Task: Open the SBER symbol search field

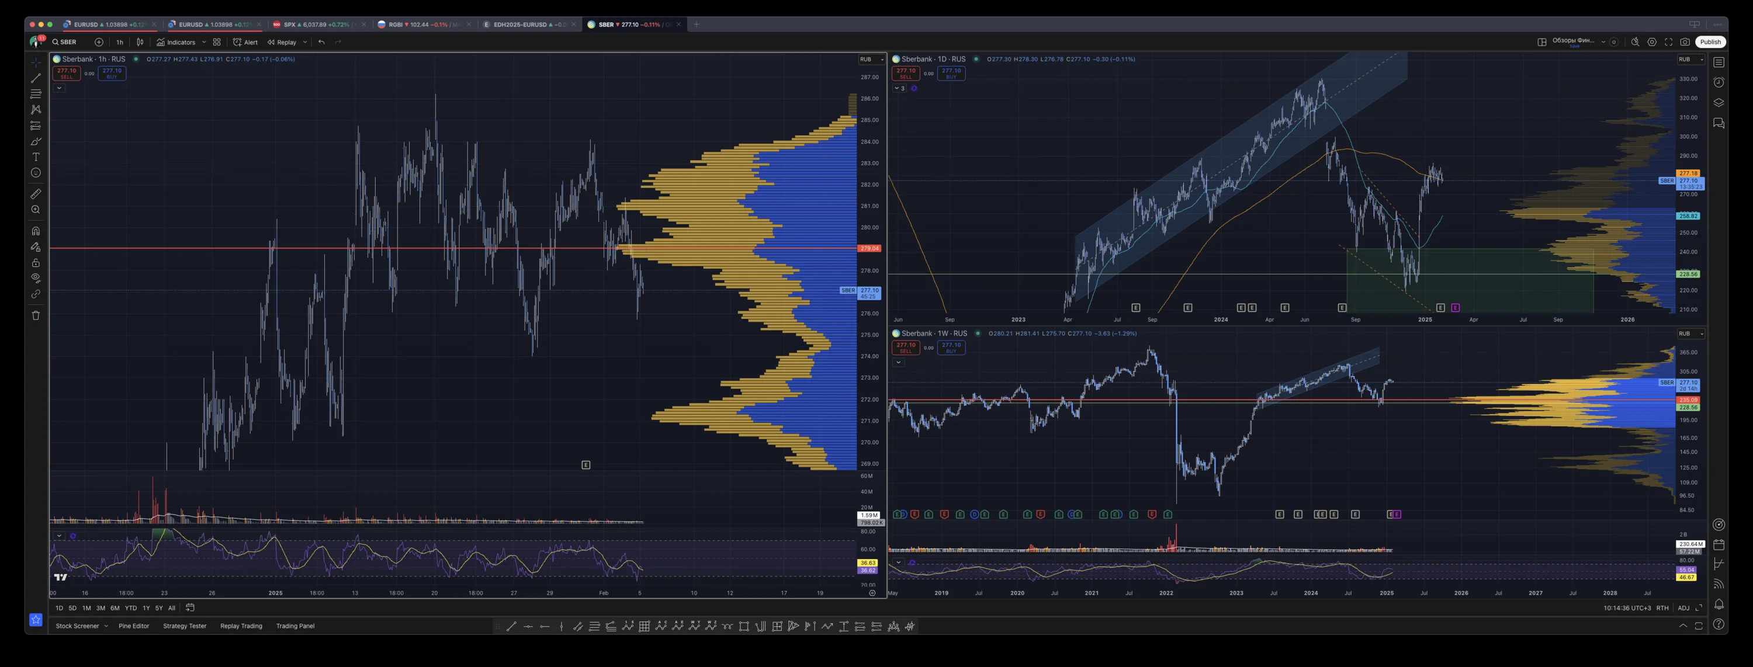Action: (65, 42)
